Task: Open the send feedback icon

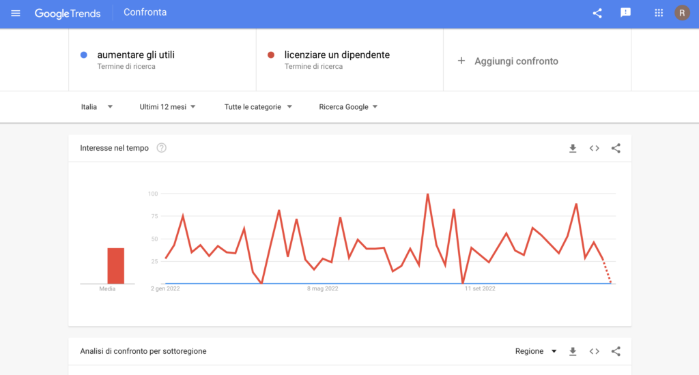Action: (625, 13)
